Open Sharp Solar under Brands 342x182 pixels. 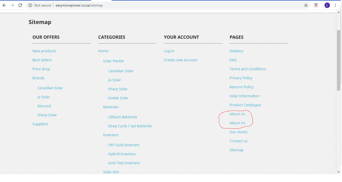coord(47,115)
